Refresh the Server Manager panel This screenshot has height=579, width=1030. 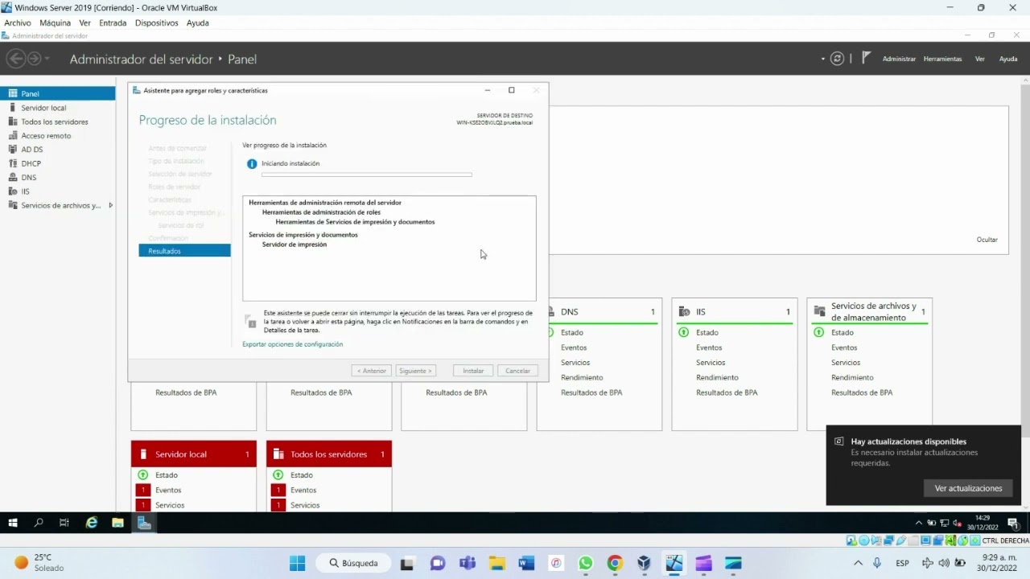pos(838,59)
